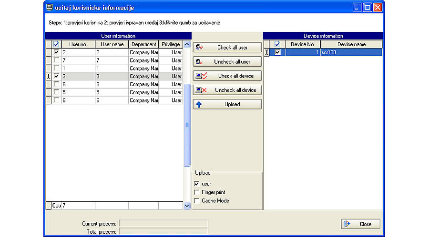The width and height of the screenshot is (429, 238).
Task: Click the Uncheck all device red-X icon
Action: [202, 90]
